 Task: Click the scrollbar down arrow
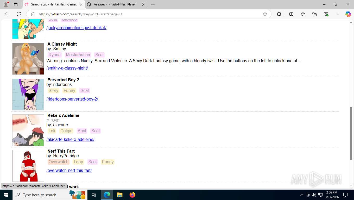point(351,185)
